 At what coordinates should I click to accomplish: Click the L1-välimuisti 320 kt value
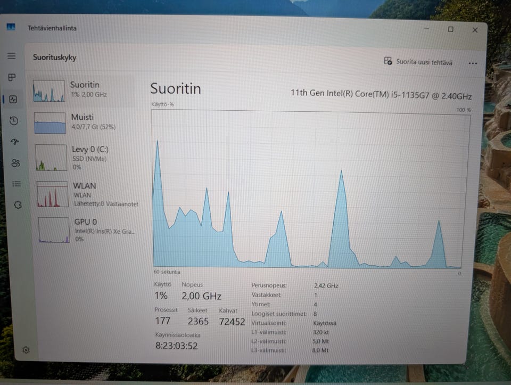pos(320,332)
